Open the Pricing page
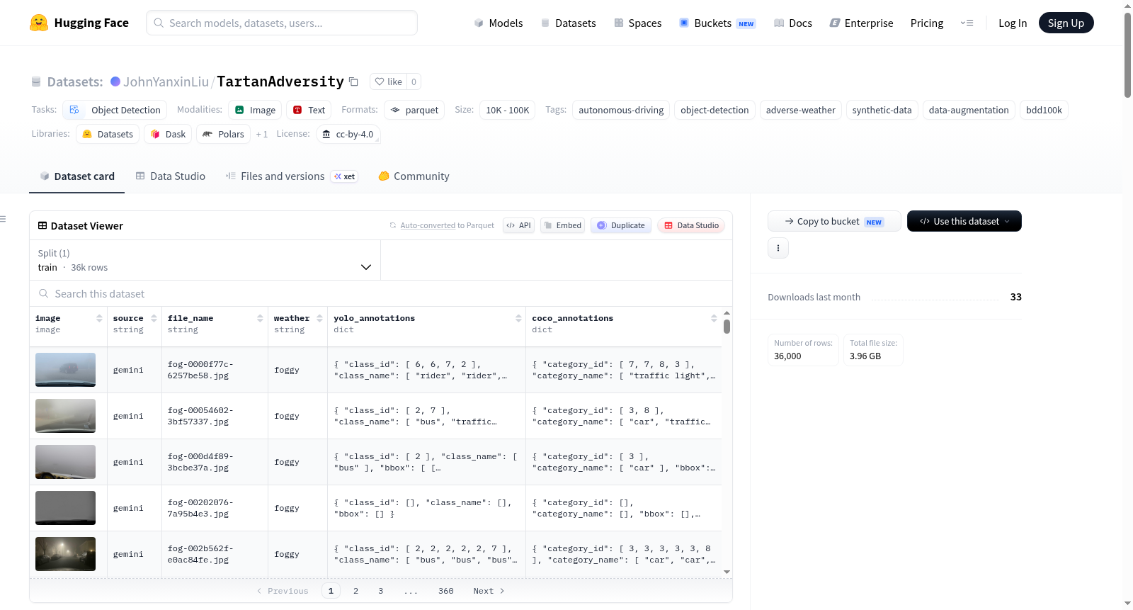 (x=927, y=23)
